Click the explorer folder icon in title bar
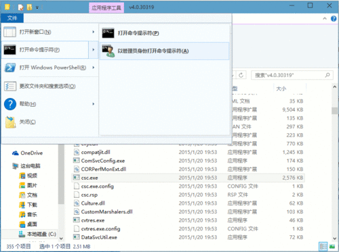 click(x=7, y=7)
